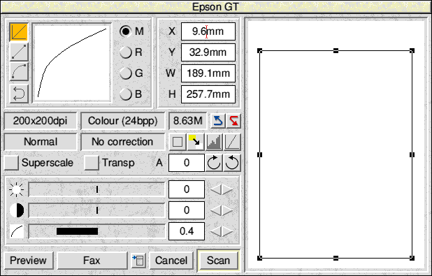Click the Scan button
Viewport: 432px width, 276px height.
pyautogui.click(x=219, y=261)
